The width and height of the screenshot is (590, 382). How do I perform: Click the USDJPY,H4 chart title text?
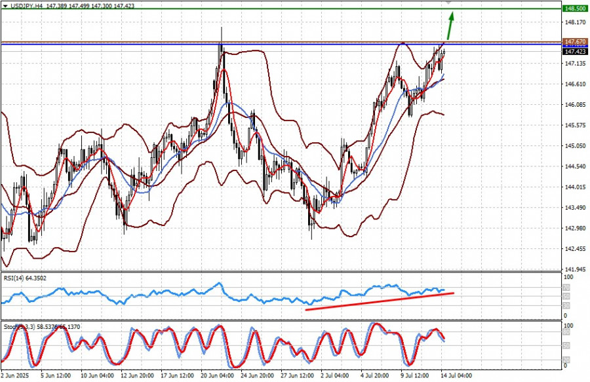pos(27,6)
